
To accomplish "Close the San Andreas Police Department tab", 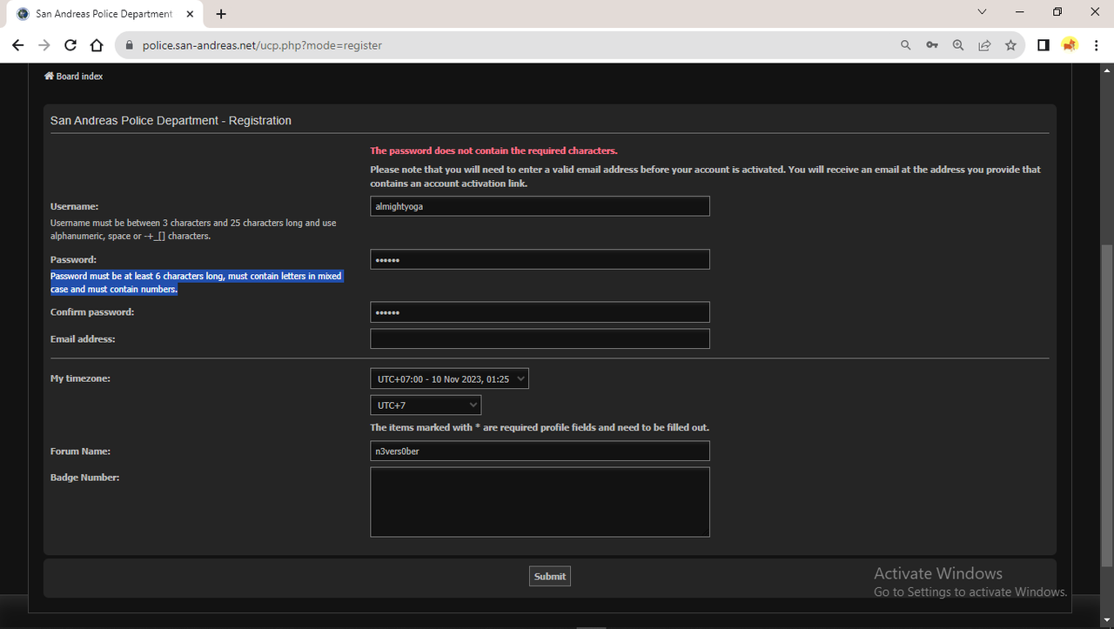I will click(x=190, y=14).
